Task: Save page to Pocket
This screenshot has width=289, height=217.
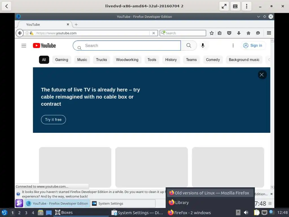Action: click(x=229, y=33)
